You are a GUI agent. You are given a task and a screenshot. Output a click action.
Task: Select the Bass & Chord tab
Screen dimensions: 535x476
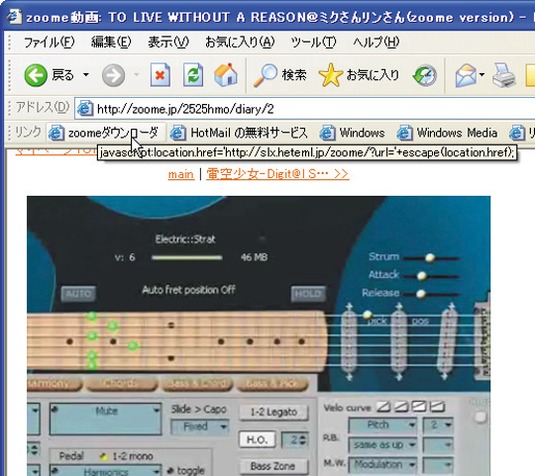[x=197, y=384]
